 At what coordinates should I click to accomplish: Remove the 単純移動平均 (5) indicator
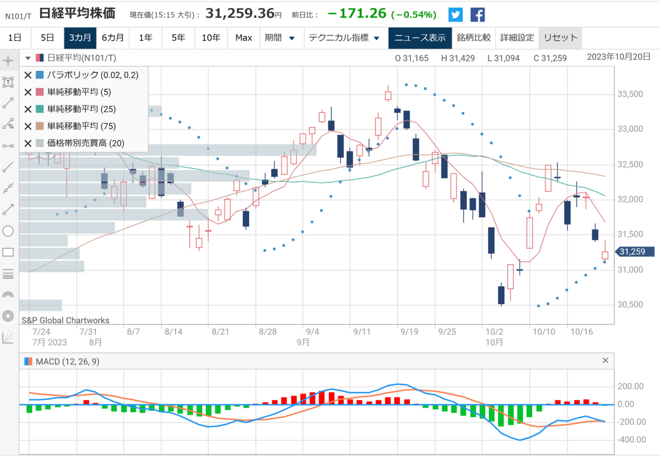[x=28, y=92]
